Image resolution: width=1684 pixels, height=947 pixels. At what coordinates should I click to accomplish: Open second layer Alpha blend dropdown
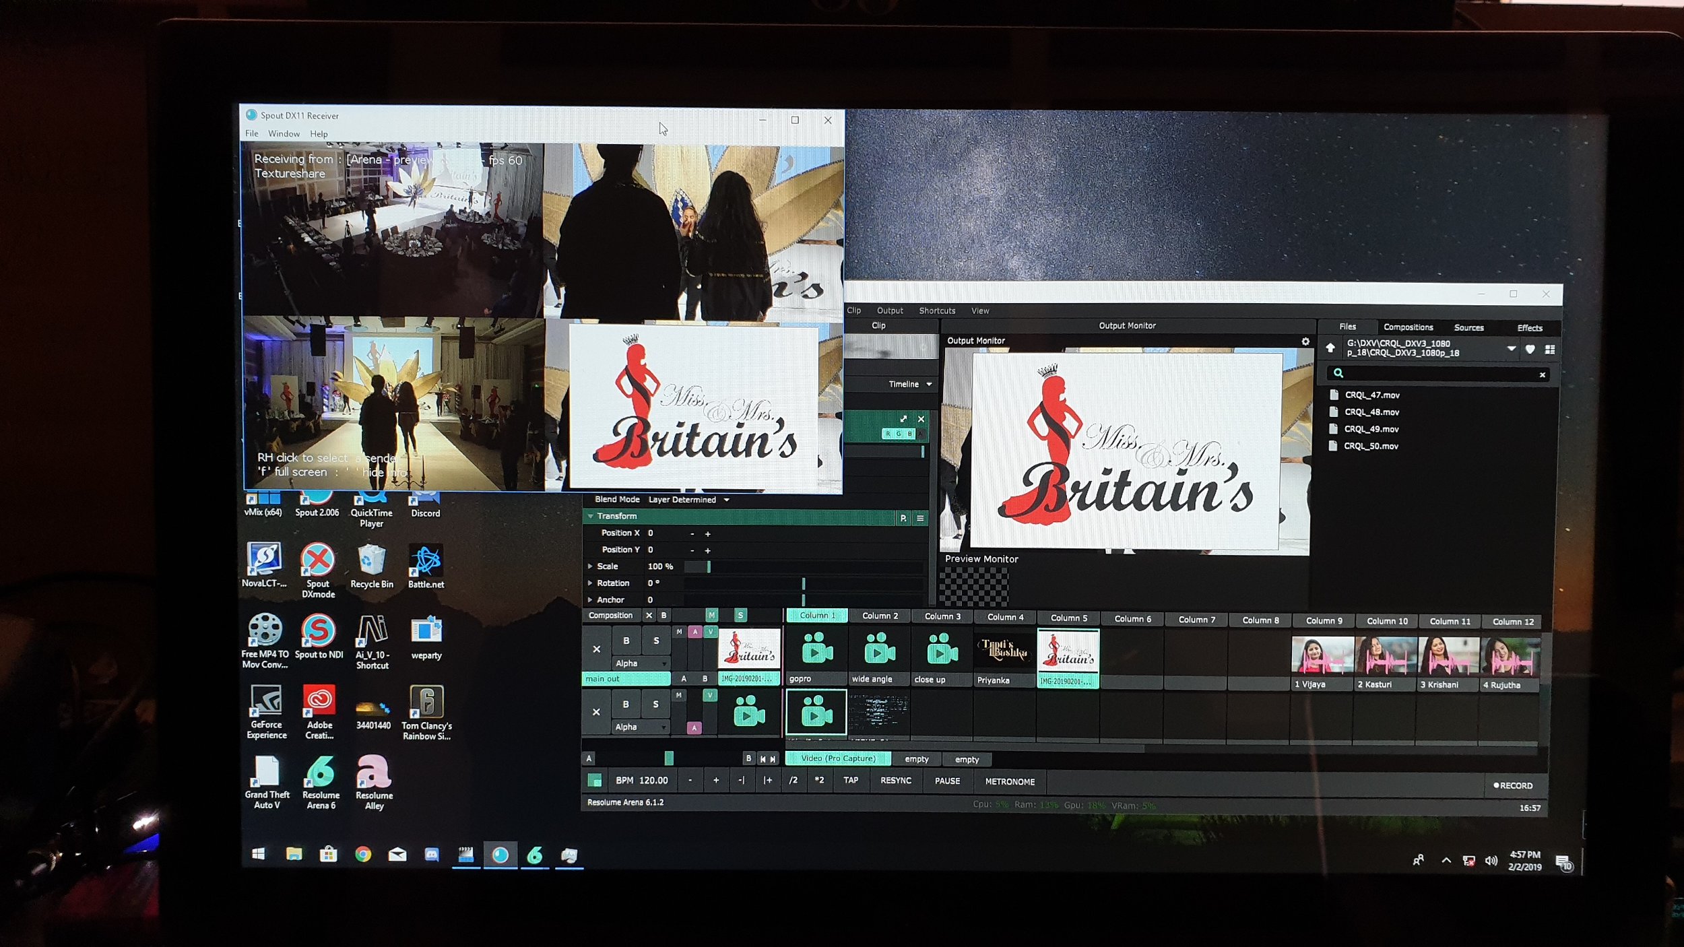point(641,727)
